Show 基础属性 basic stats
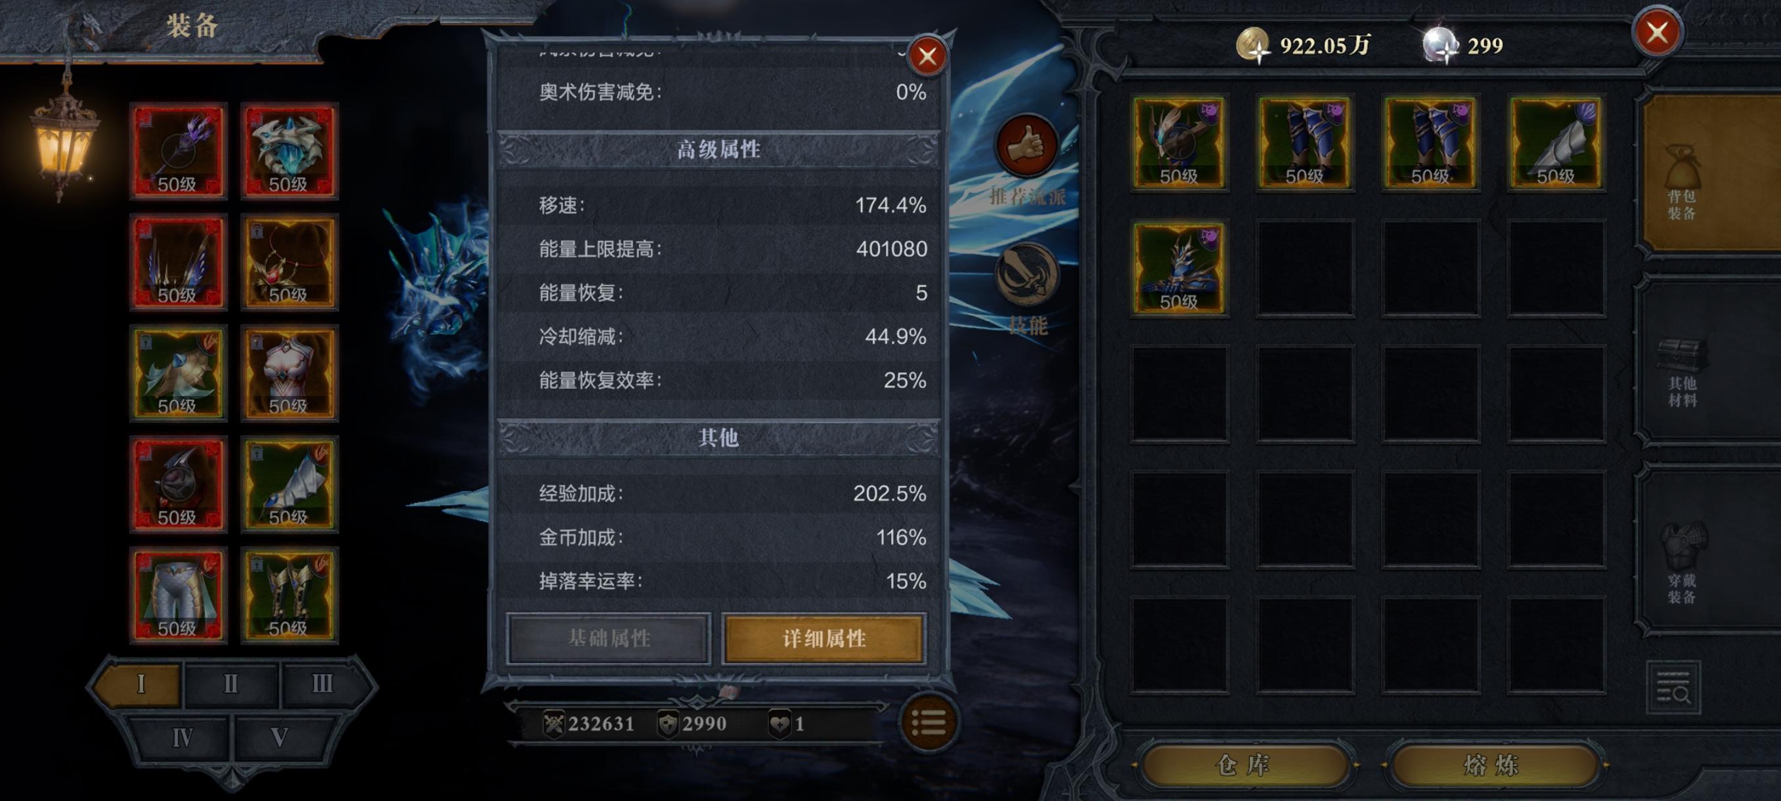Viewport: 1781px width, 801px height. 608,638
